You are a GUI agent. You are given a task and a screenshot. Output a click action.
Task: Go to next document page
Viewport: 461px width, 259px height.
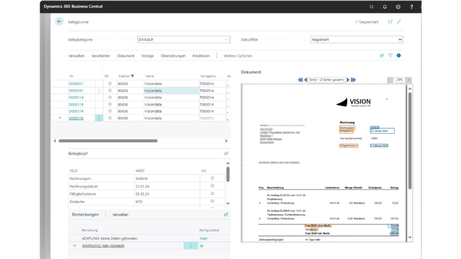[x=348, y=80]
